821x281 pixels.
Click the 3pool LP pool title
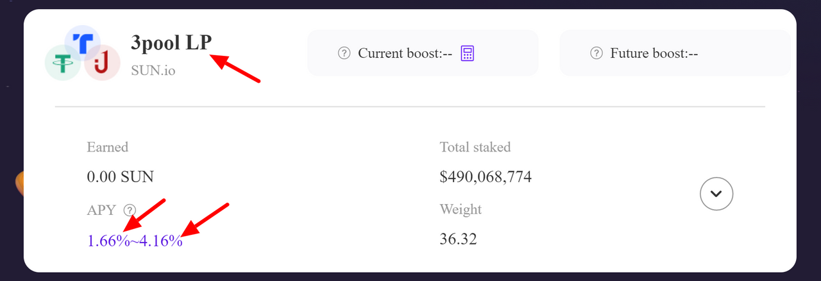[x=171, y=43]
